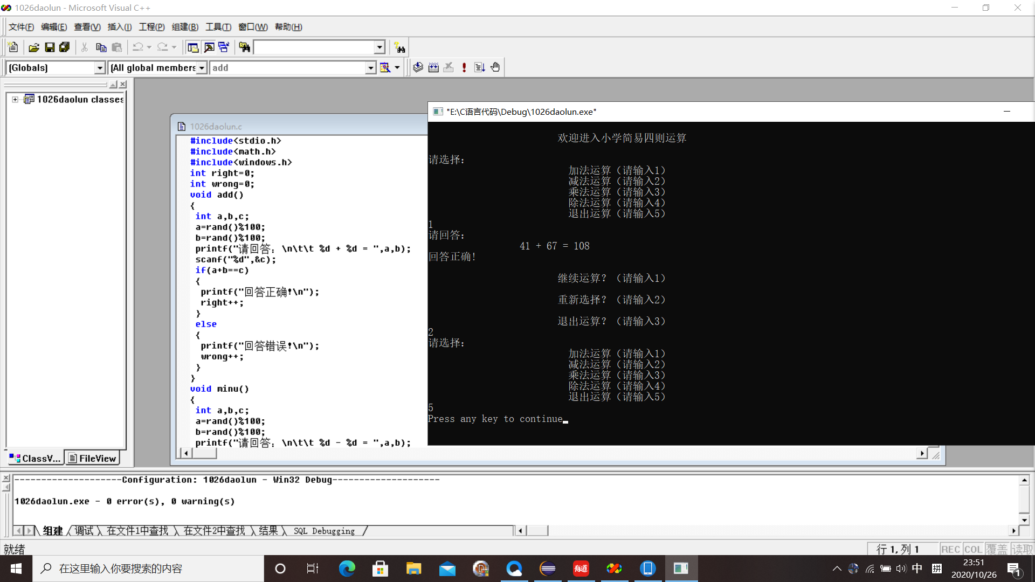Screen dimensions: 1035x582
Task: Click the Open file icon
Action: coord(33,47)
